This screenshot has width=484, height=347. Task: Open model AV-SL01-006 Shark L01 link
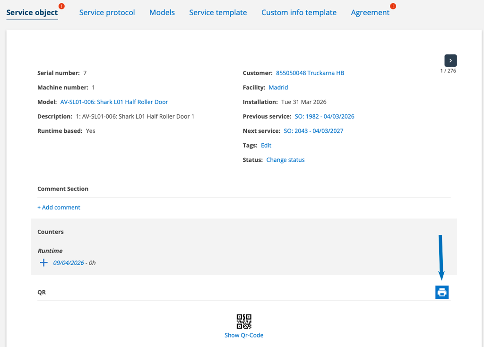point(114,102)
